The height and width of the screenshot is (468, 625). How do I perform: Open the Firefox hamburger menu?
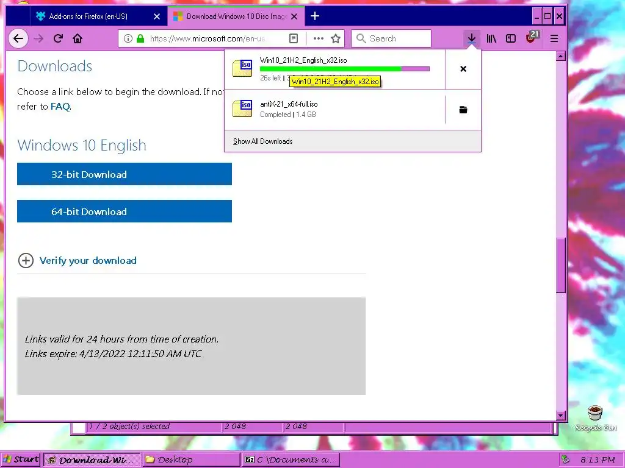(x=554, y=38)
